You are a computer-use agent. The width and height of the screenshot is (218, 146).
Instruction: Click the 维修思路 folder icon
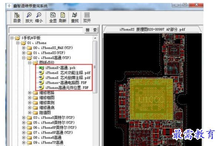(x=35, y=93)
